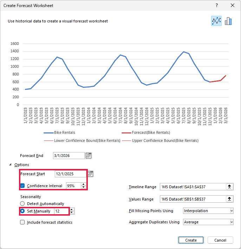Click the 7/1/2025 axis date label
Image resolution: width=241 pixels, height=249 pixels.
coord(183,115)
